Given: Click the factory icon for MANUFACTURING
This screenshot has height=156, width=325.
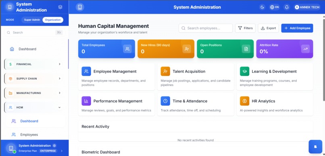Looking at the screenshot, I should (10, 93).
